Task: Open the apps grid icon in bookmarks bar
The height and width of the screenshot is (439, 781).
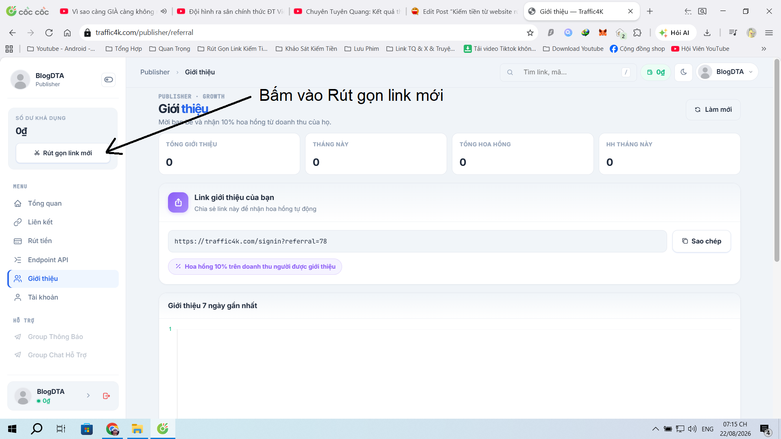Action: (x=9, y=49)
